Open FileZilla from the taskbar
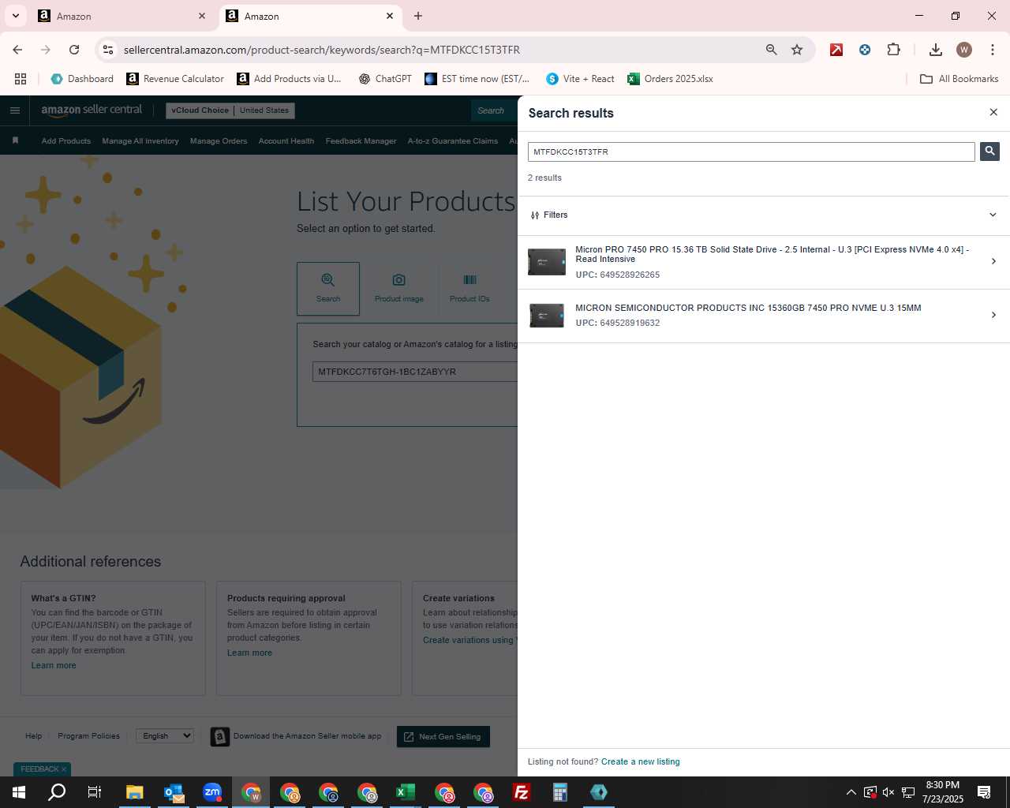Image resolution: width=1010 pixels, height=808 pixels. pyautogui.click(x=522, y=792)
